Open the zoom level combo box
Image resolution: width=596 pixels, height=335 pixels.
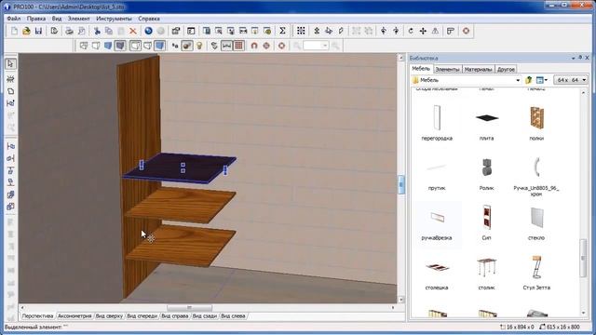[x=316, y=46]
